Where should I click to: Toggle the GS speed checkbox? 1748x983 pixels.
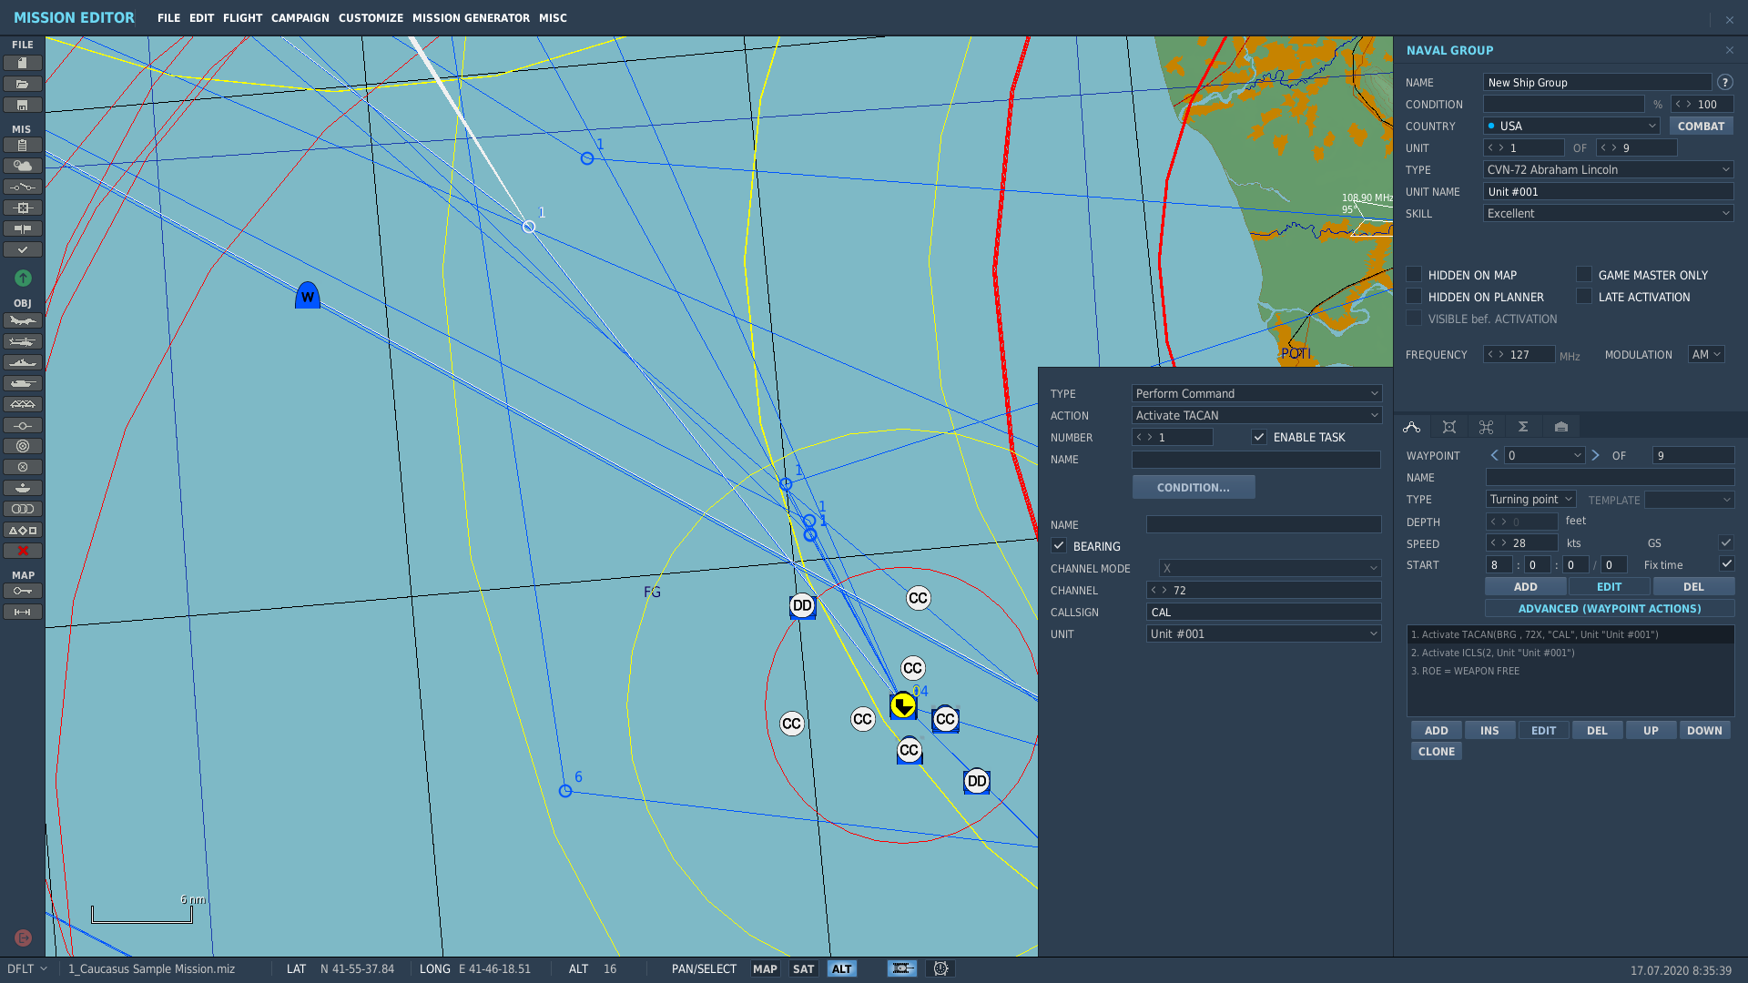pyautogui.click(x=1725, y=542)
